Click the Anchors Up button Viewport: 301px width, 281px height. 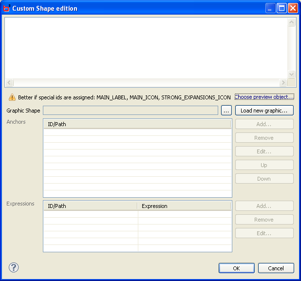coord(264,165)
